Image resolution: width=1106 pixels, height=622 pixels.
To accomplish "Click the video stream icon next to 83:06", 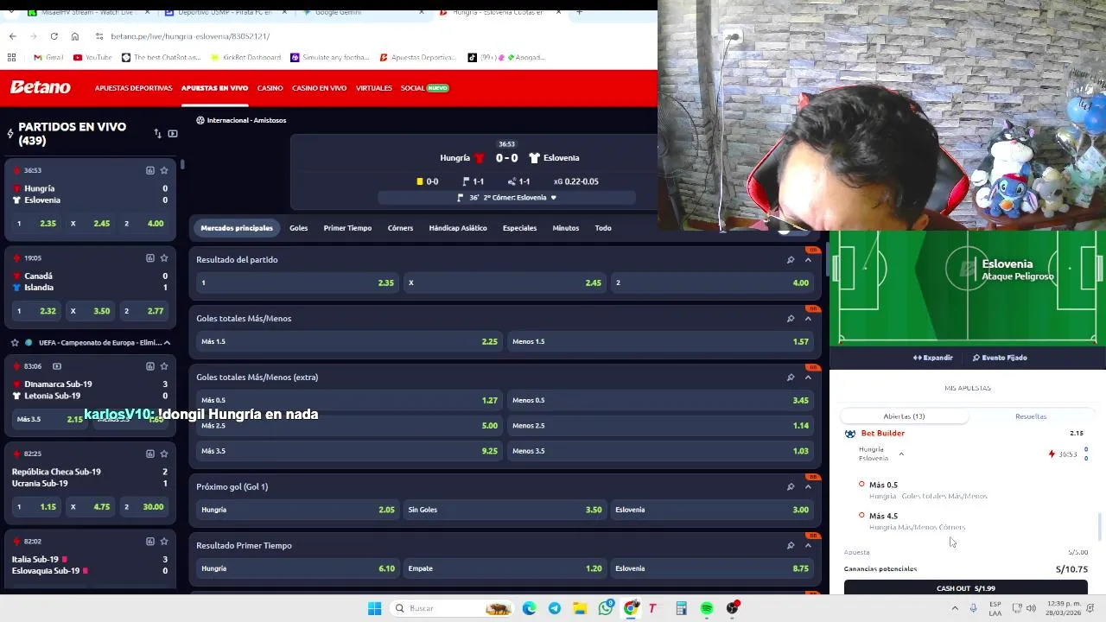I will pos(57,366).
